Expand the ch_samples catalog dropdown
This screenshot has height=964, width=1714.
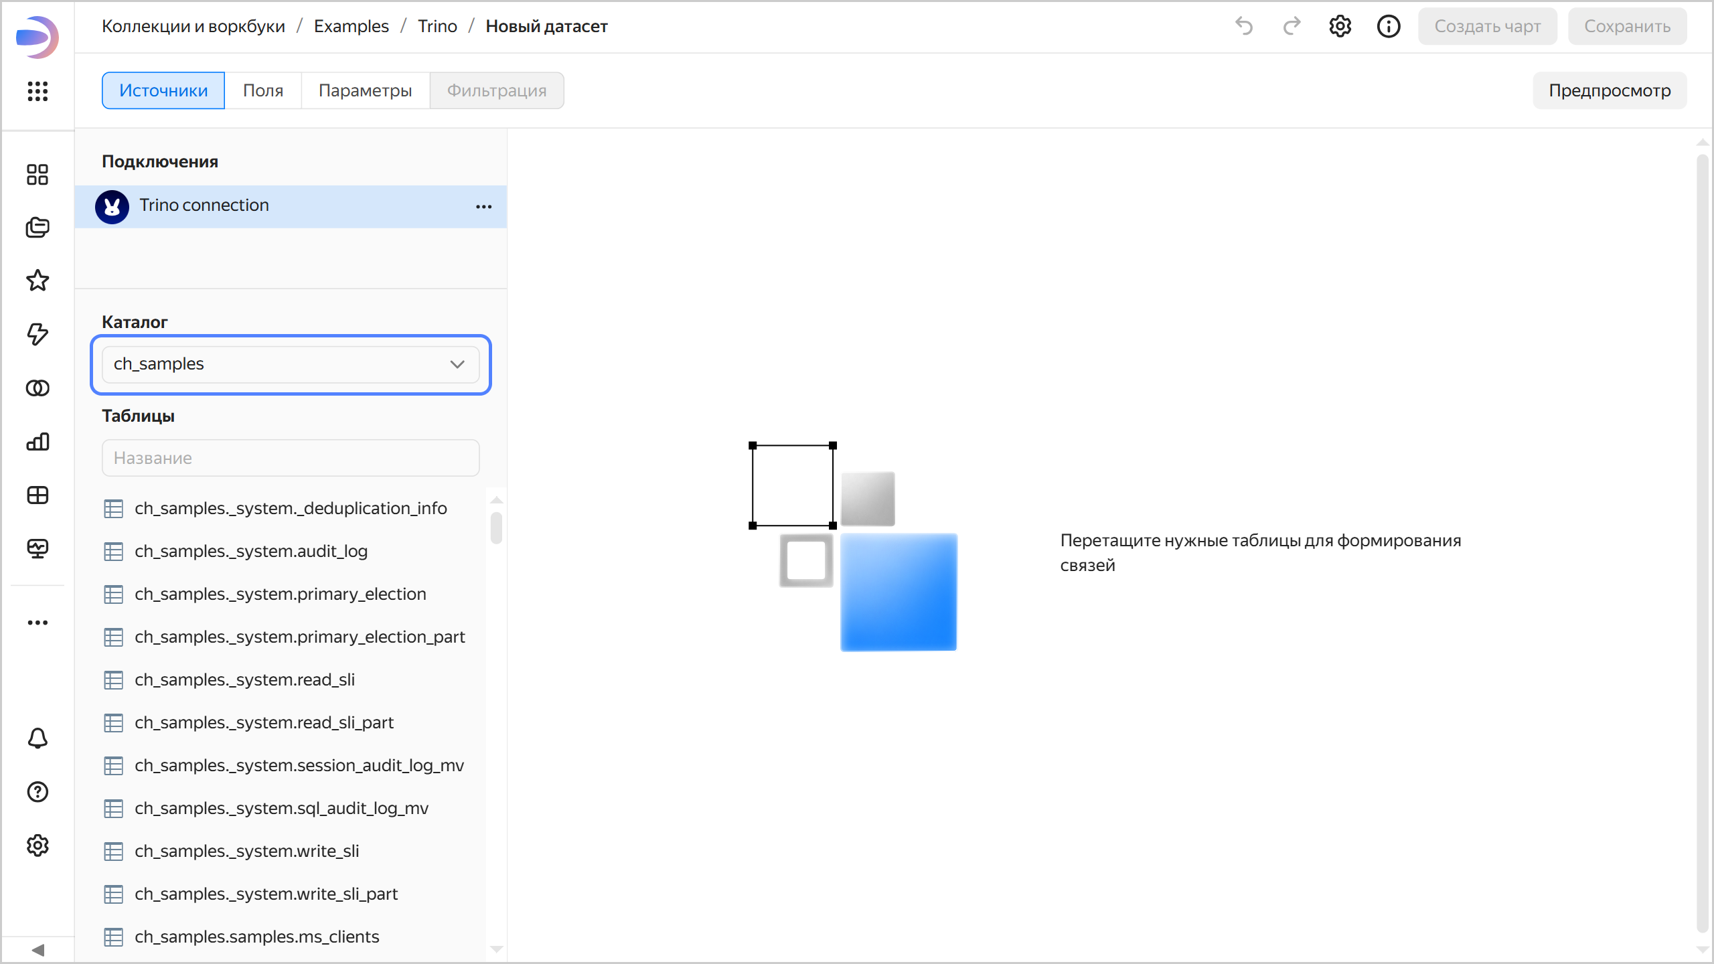pyautogui.click(x=291, y=364)
